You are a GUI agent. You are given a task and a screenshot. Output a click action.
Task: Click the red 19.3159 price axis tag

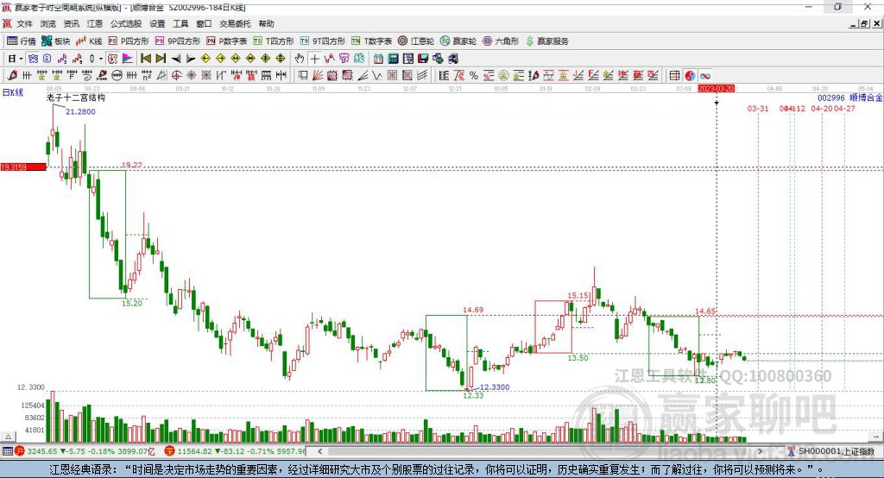pyautogui.click(x=23, y=167)
